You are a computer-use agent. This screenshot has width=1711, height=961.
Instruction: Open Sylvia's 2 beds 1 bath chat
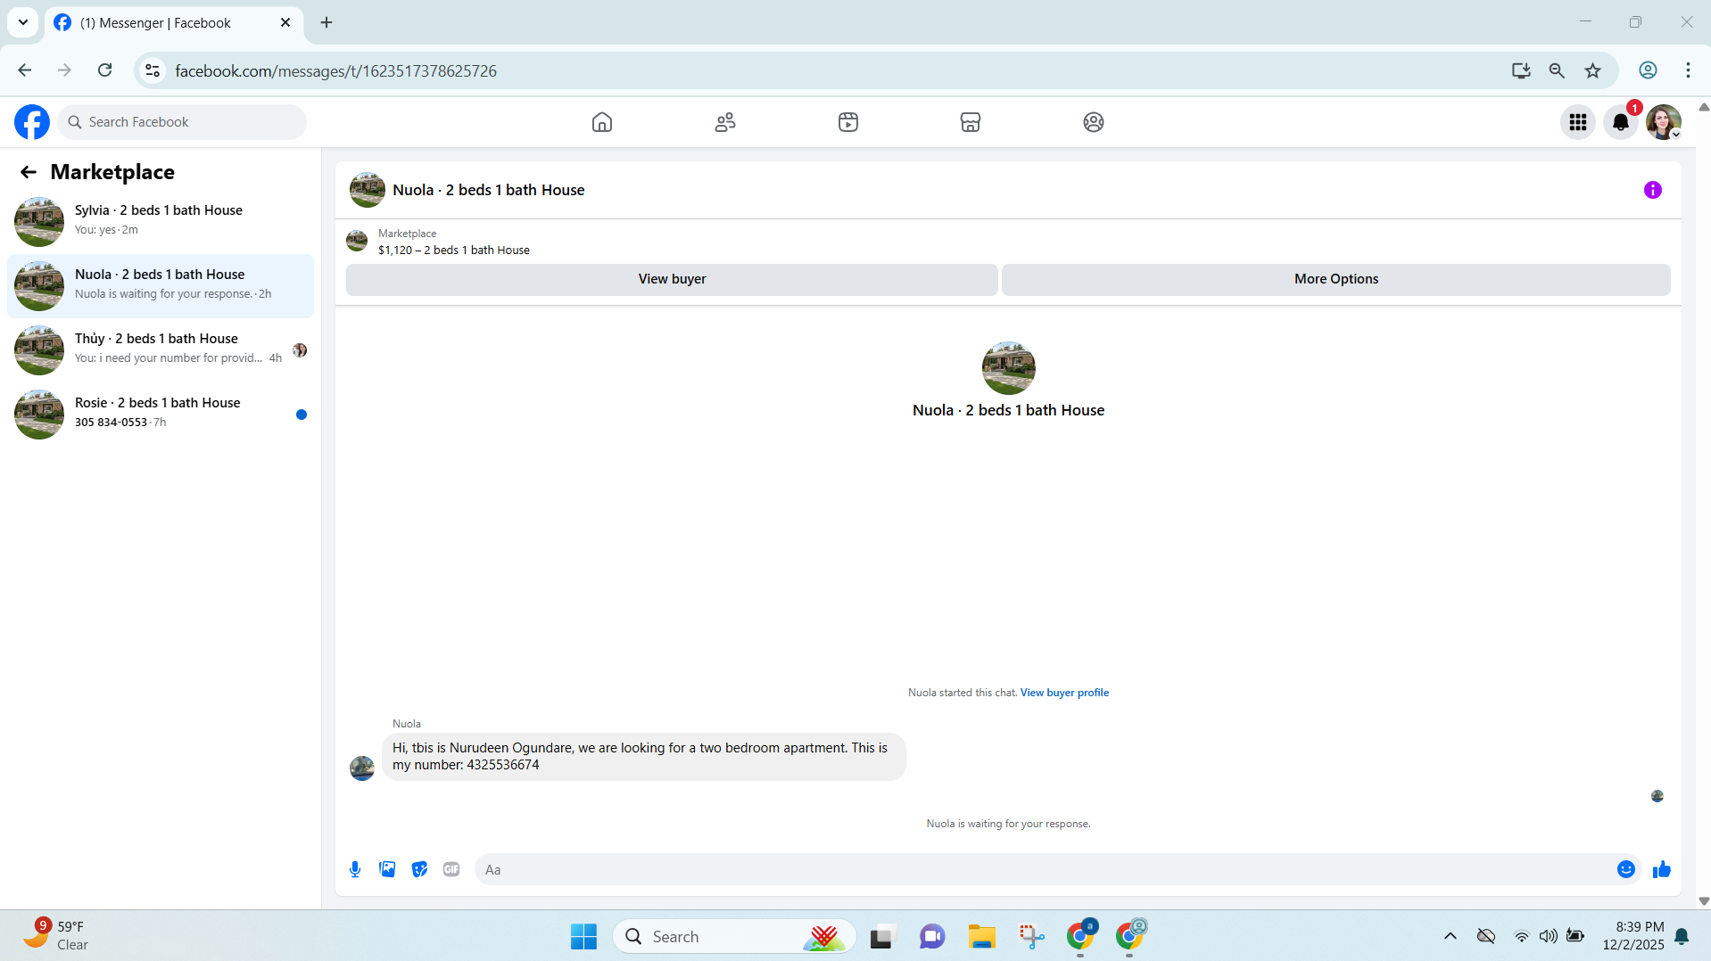click(161, 221)
